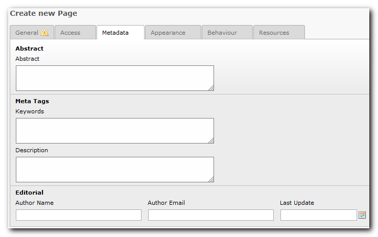The image size is (378, 237).
Task: Open the calendar picker for Last Update
Action: click(362, 215)
